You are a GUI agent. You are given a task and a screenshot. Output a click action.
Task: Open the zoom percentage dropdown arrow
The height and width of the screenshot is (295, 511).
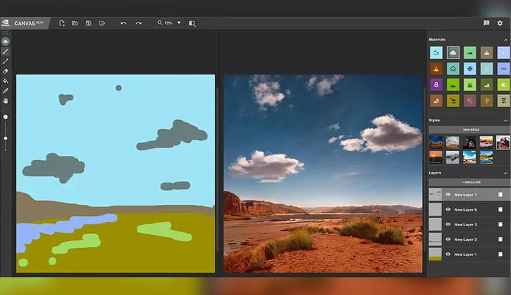pyautogui.click(x=179, y=23)
